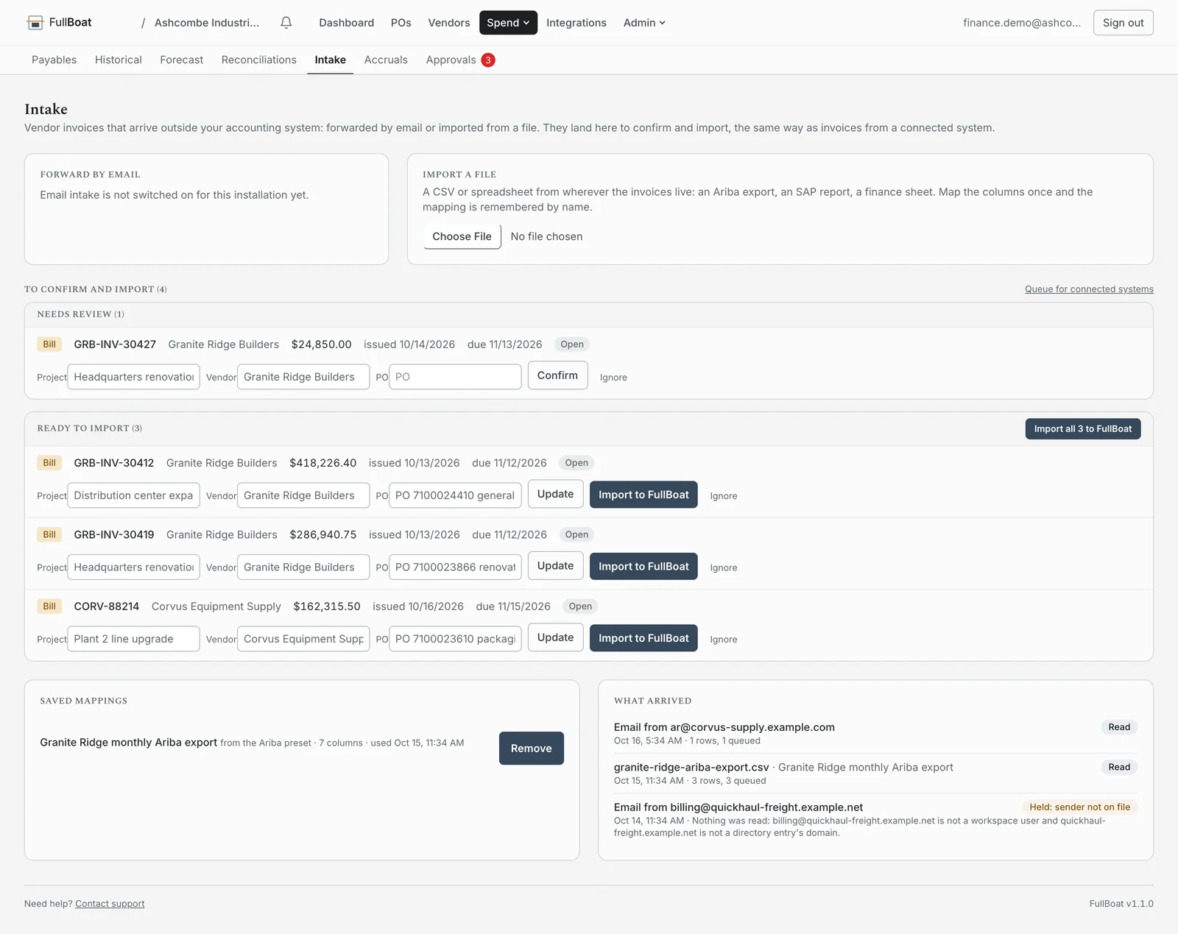Click Choose File to import a CSV
The height and width of the screenshot is (934, 1178).
point(462,236)
